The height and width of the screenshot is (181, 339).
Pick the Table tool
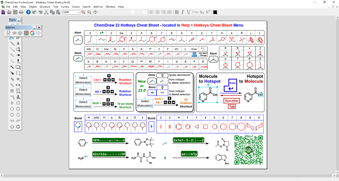click(x=12, y=91)
